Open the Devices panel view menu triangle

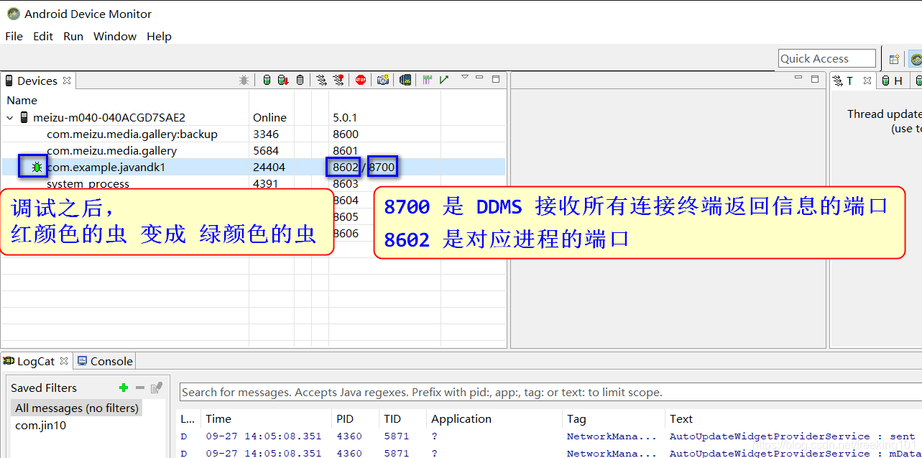tap(464, 77)
